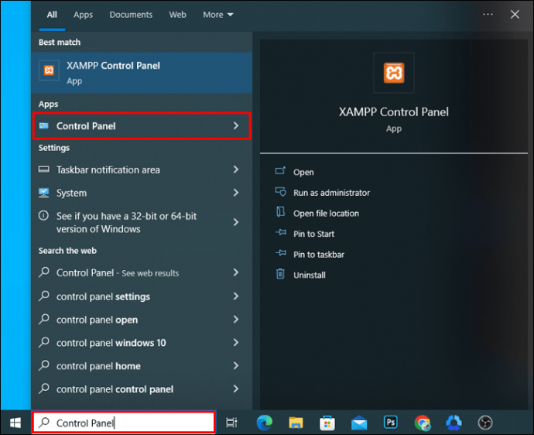The image size is (534, 435).
Task: Choose Run as administrator
Action: pos(331,193)
